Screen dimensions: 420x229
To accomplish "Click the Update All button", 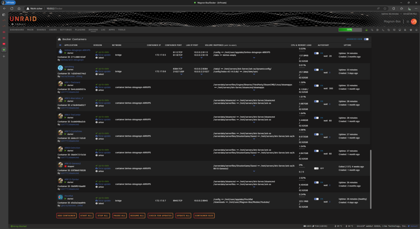I will [183, 216].
